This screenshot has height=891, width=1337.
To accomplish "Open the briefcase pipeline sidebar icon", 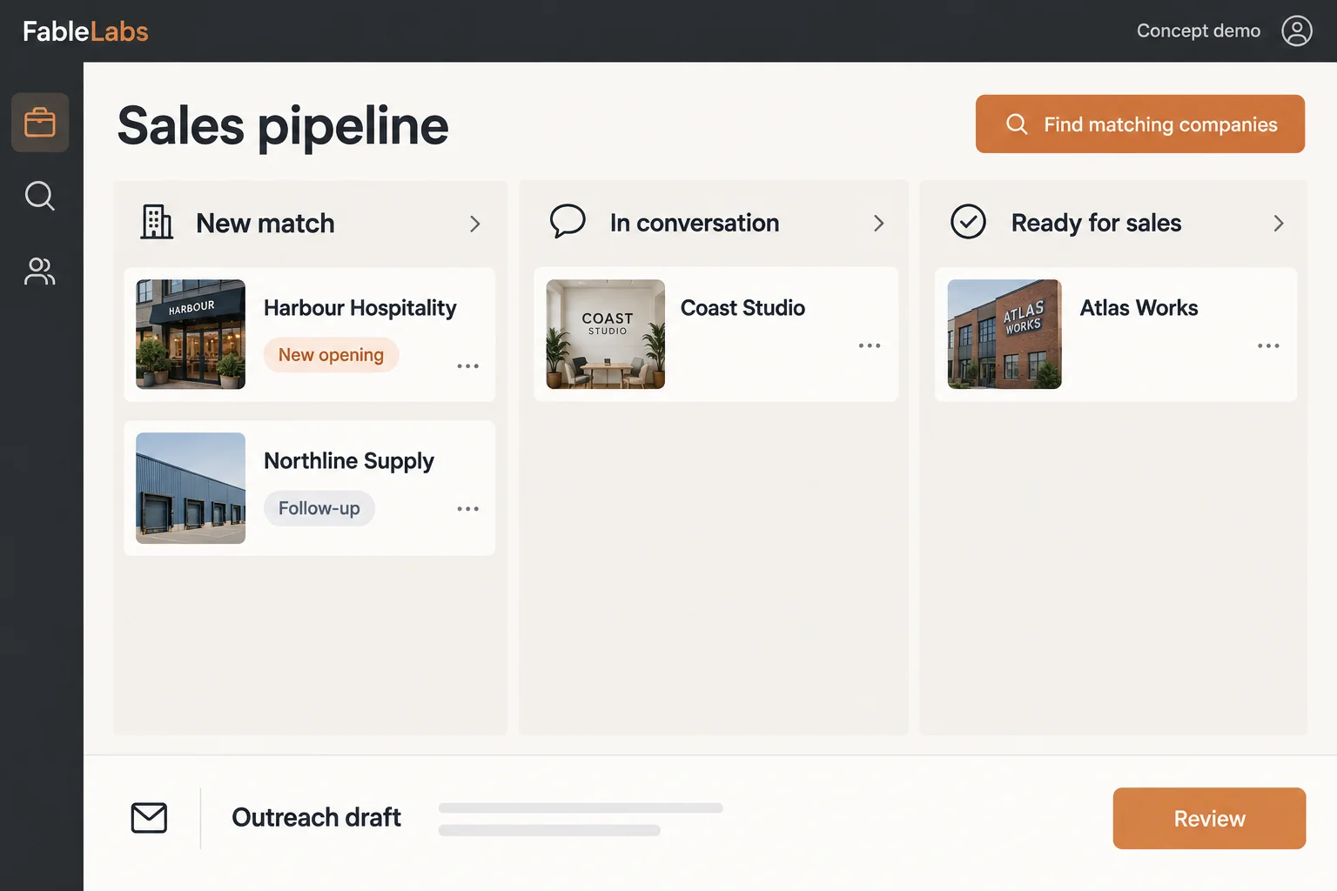I will tap(40, 123).
